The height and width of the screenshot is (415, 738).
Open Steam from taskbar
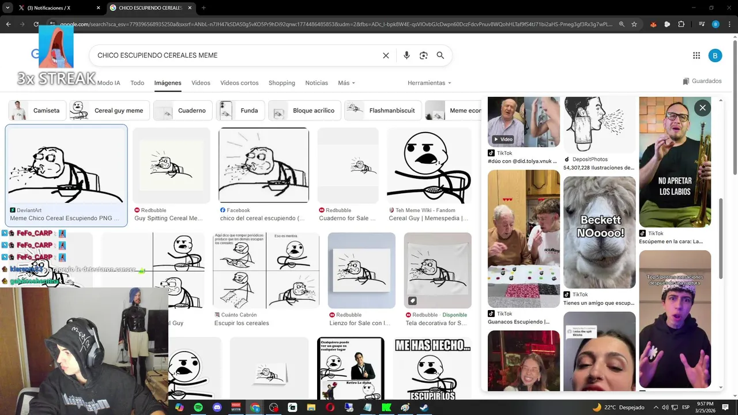coord(423,407)
